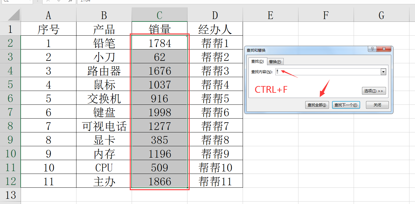Click the 关闭 button
The height and width of the screenshot is (204, 415).
coord(377,105)
